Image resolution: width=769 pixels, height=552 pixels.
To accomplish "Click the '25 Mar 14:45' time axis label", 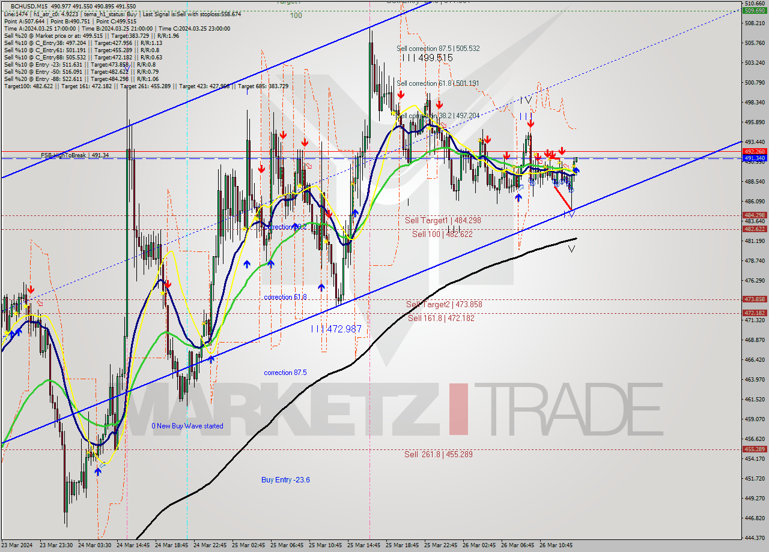I will point(363,545).
